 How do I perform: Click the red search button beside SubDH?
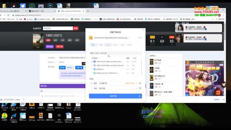[76, 28]
